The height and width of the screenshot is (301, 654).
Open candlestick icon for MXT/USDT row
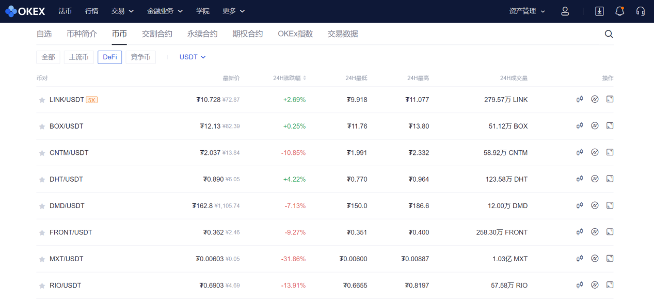tap(580, 259)
